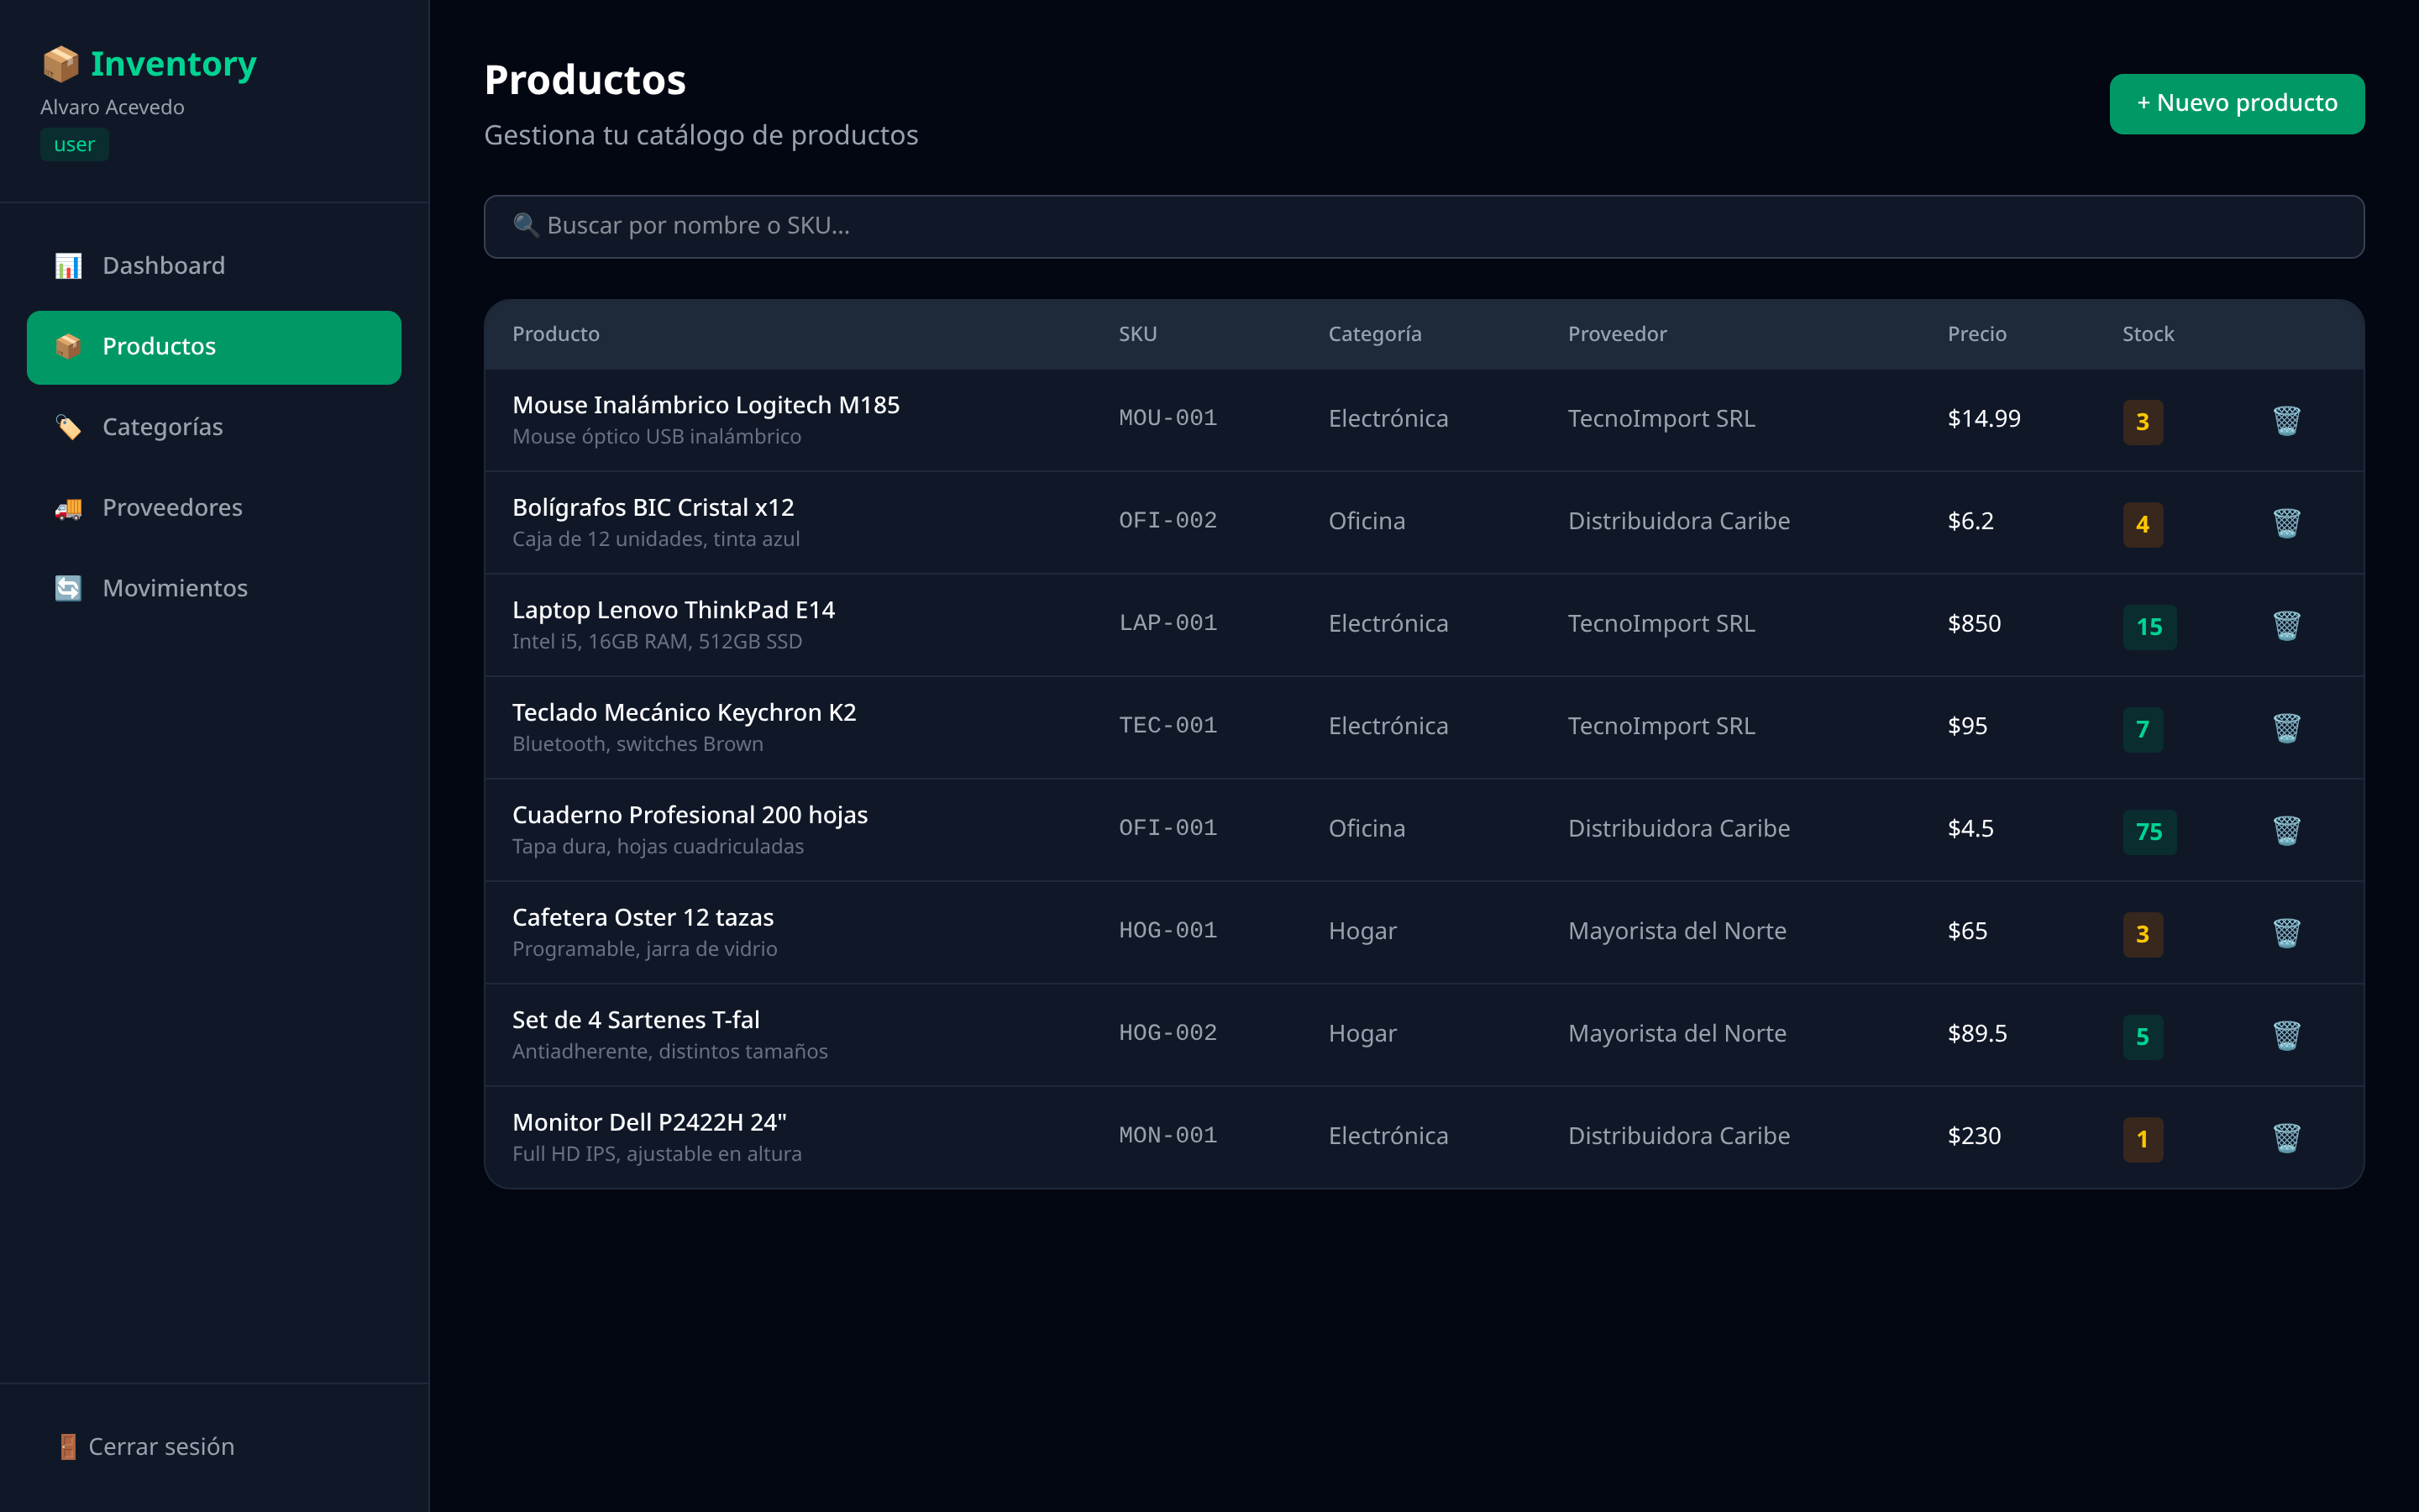
Task: Click the price $230
Action: click(x=1973, y=1136)
